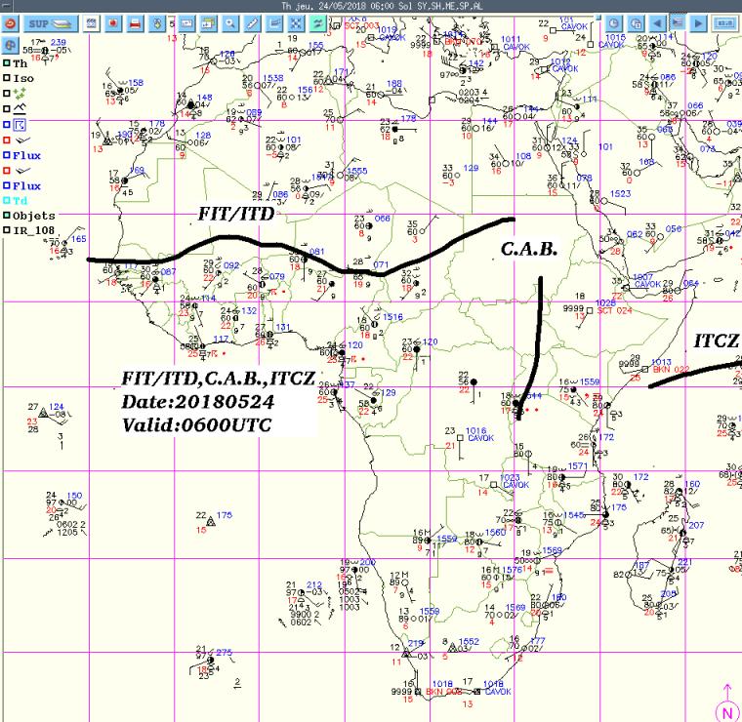Viewport: 742px width, 722px height.
Task: Toggle the IR_108 layer checkbox
Action: point(7,230)
